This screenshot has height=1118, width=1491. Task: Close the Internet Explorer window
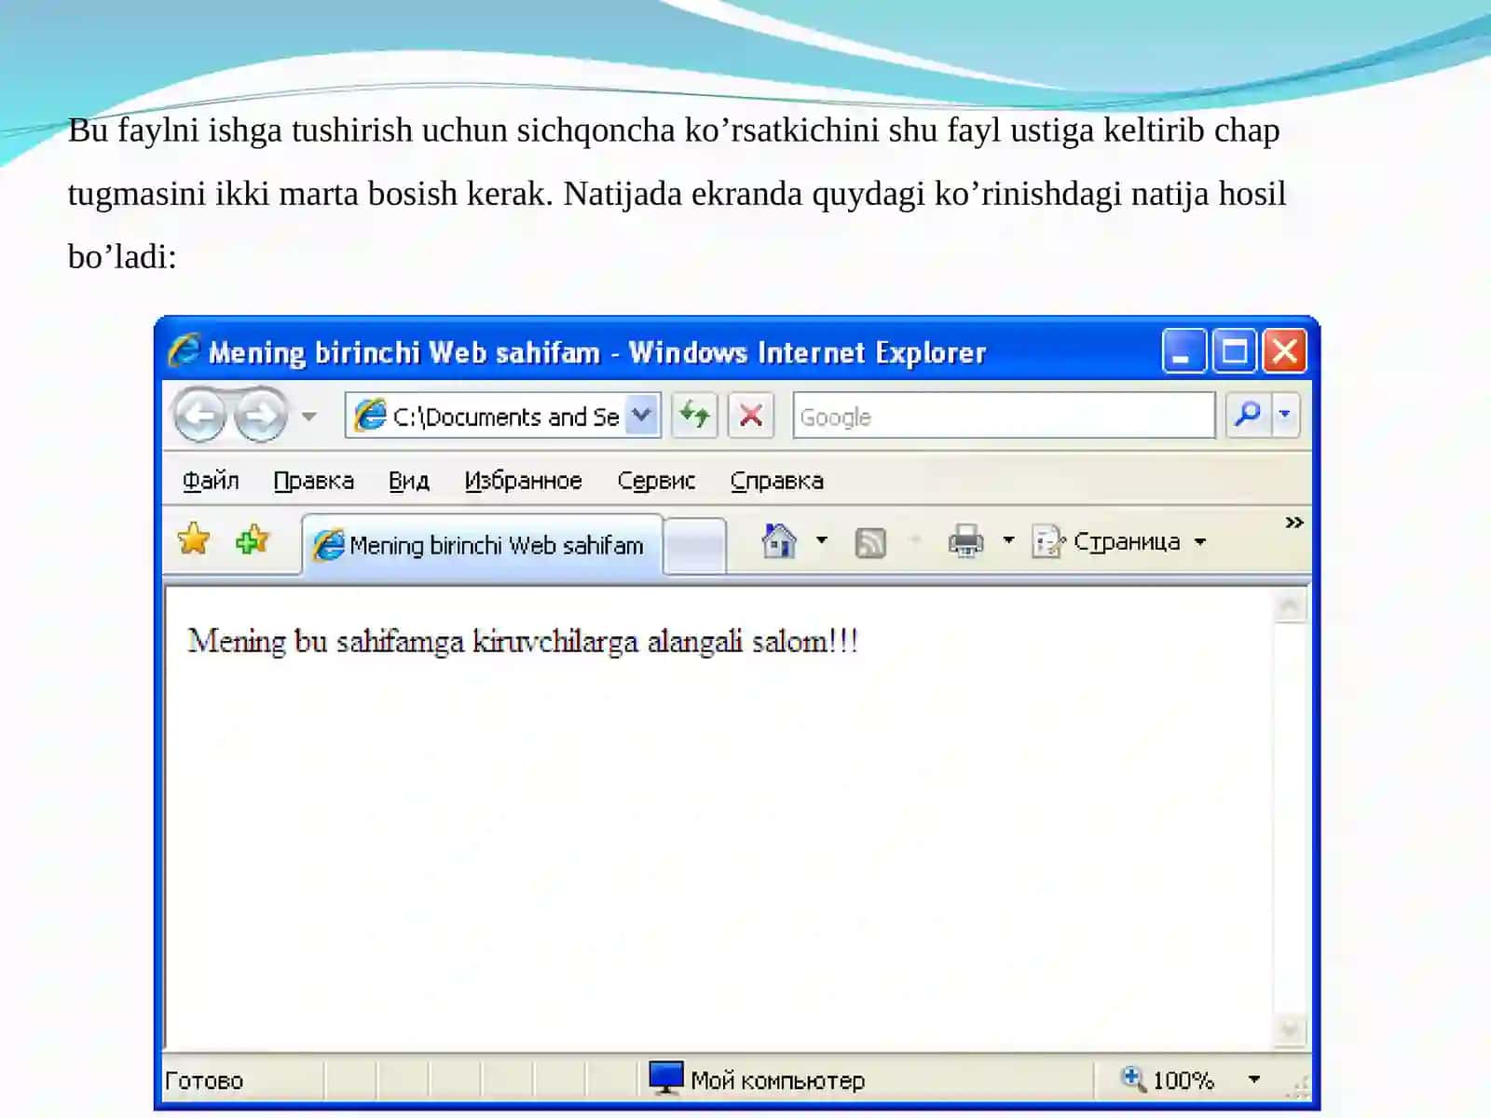click(x=1284, y=351)
